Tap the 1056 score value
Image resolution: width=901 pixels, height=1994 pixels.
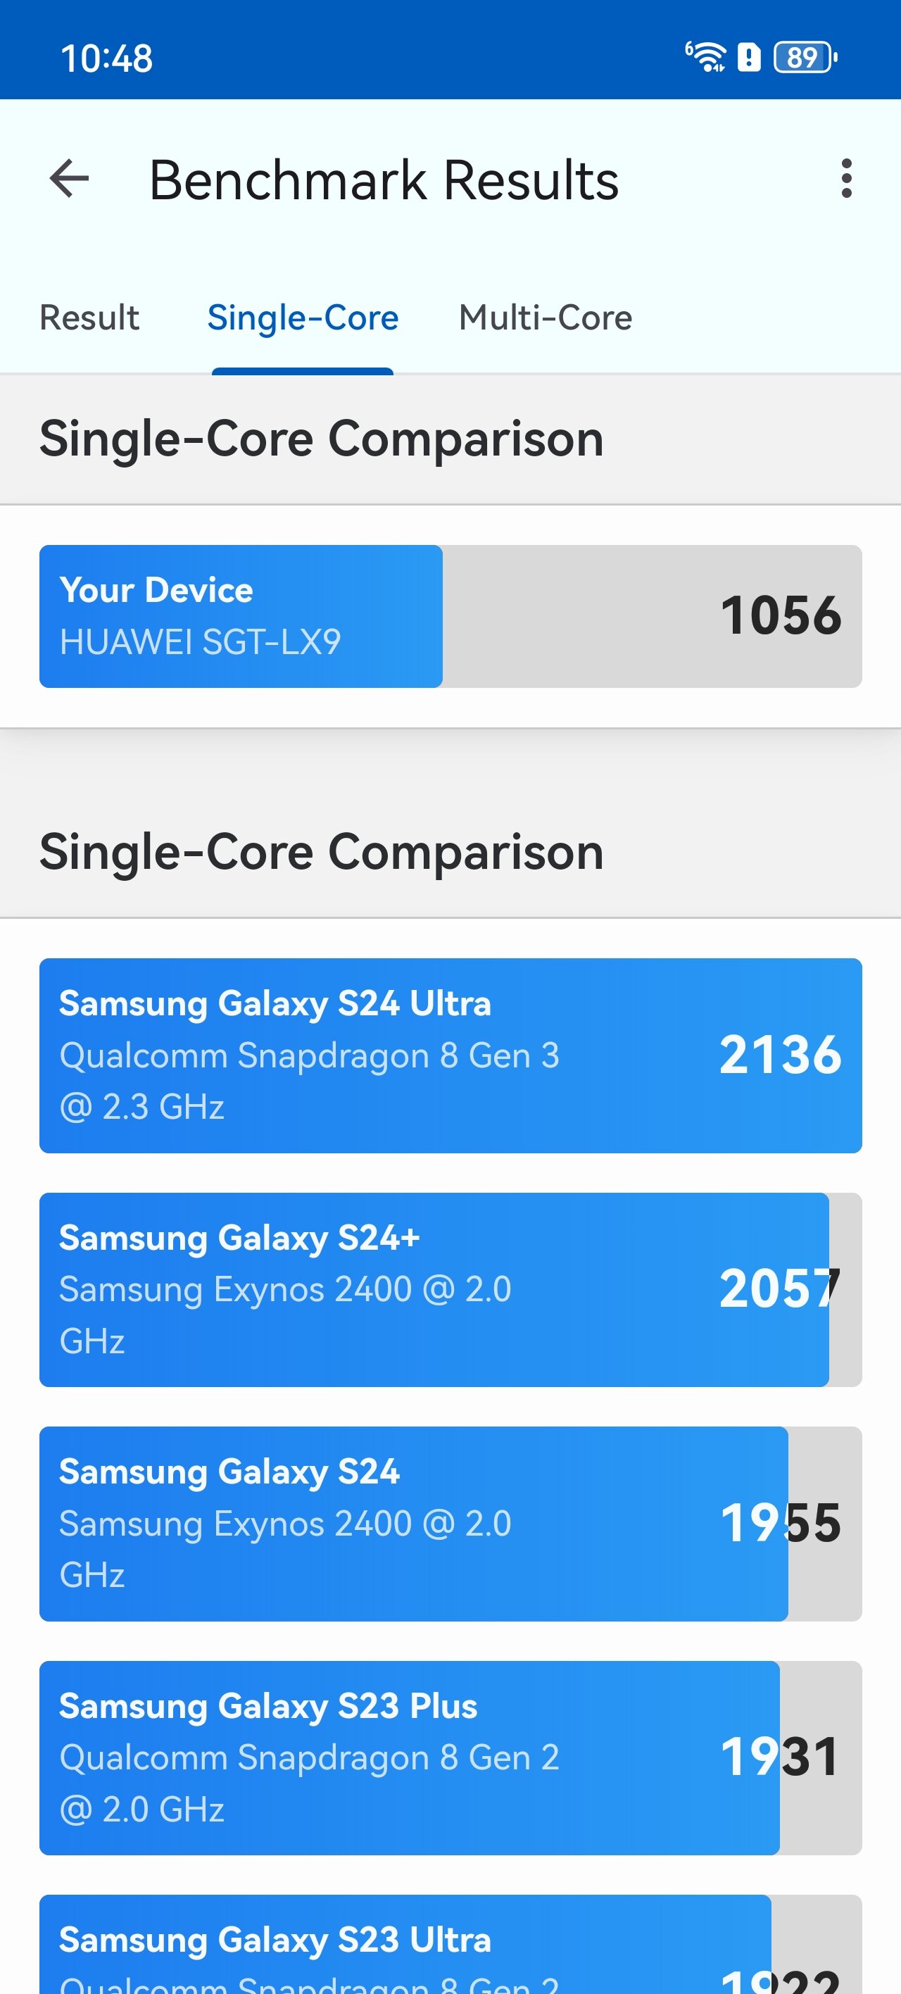pyautogui.click(x=780, y=616)
